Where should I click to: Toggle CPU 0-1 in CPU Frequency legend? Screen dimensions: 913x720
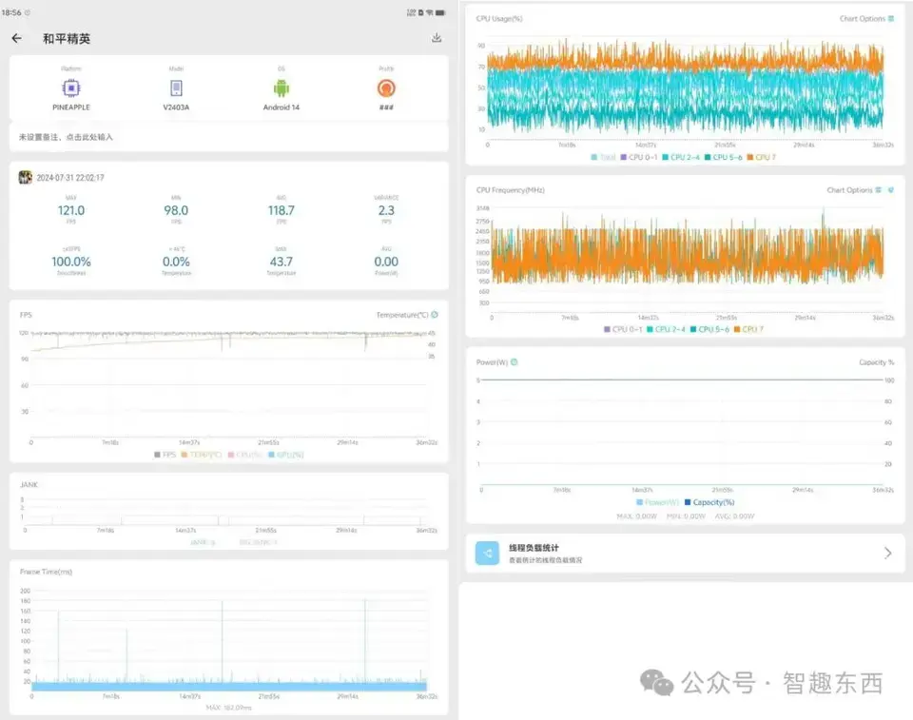coord(623,329)
